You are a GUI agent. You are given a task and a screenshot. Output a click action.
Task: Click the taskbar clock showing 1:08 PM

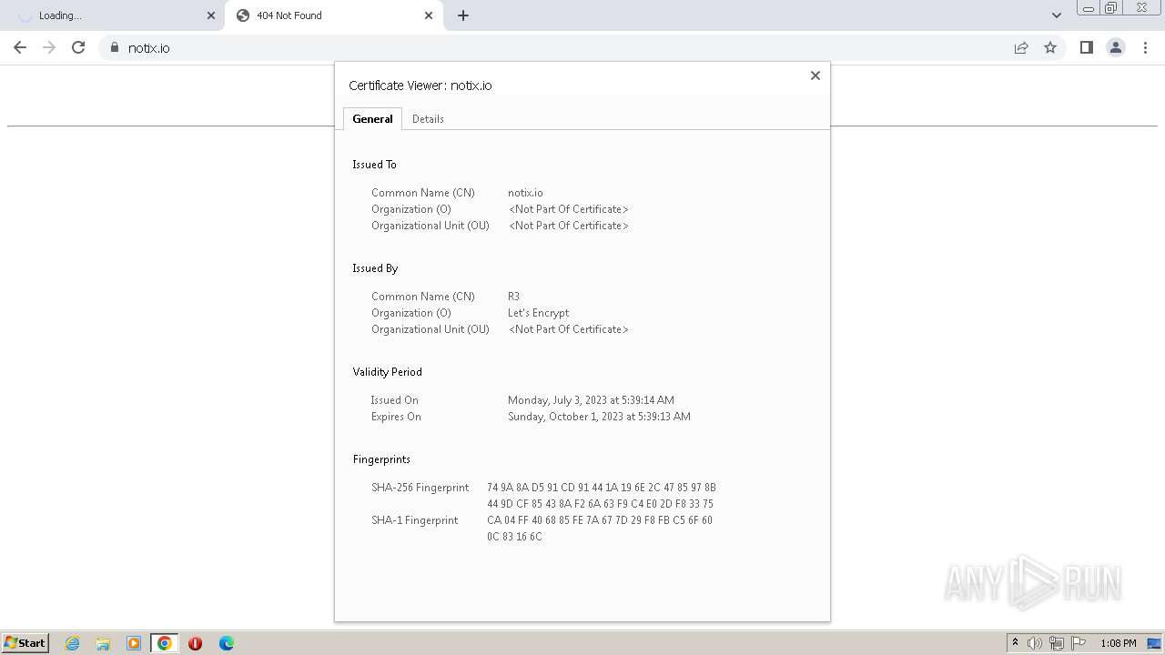pyautogui.click(x=1118, y=643)
